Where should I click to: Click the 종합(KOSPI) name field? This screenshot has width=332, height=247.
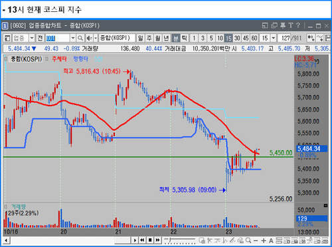pyautogui.click(x=117, y=38)
